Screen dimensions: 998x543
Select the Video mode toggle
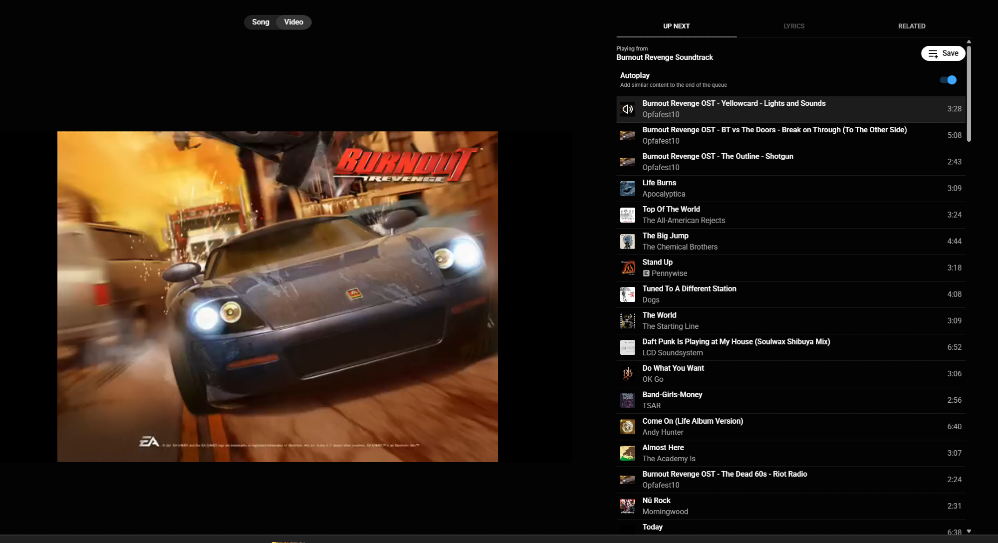click(x=293, y=22)
